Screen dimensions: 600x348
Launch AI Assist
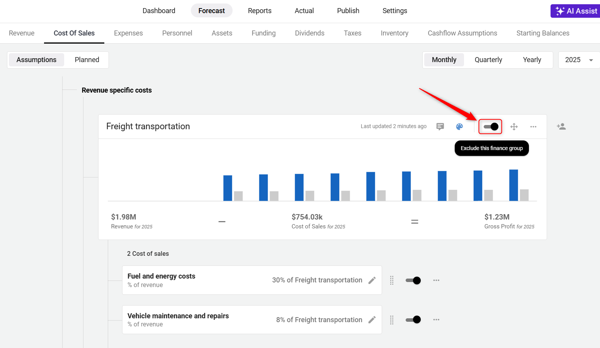tap(576, 11)
